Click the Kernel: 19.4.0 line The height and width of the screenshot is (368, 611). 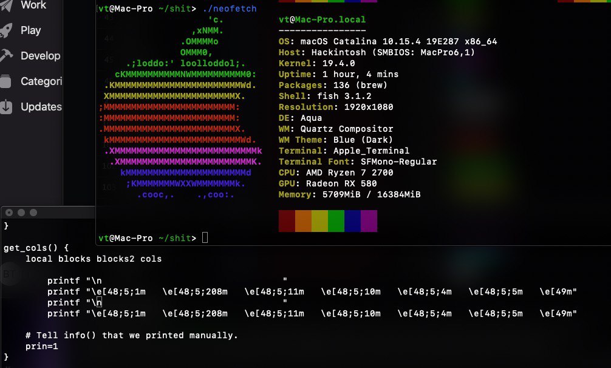[317, 63]
